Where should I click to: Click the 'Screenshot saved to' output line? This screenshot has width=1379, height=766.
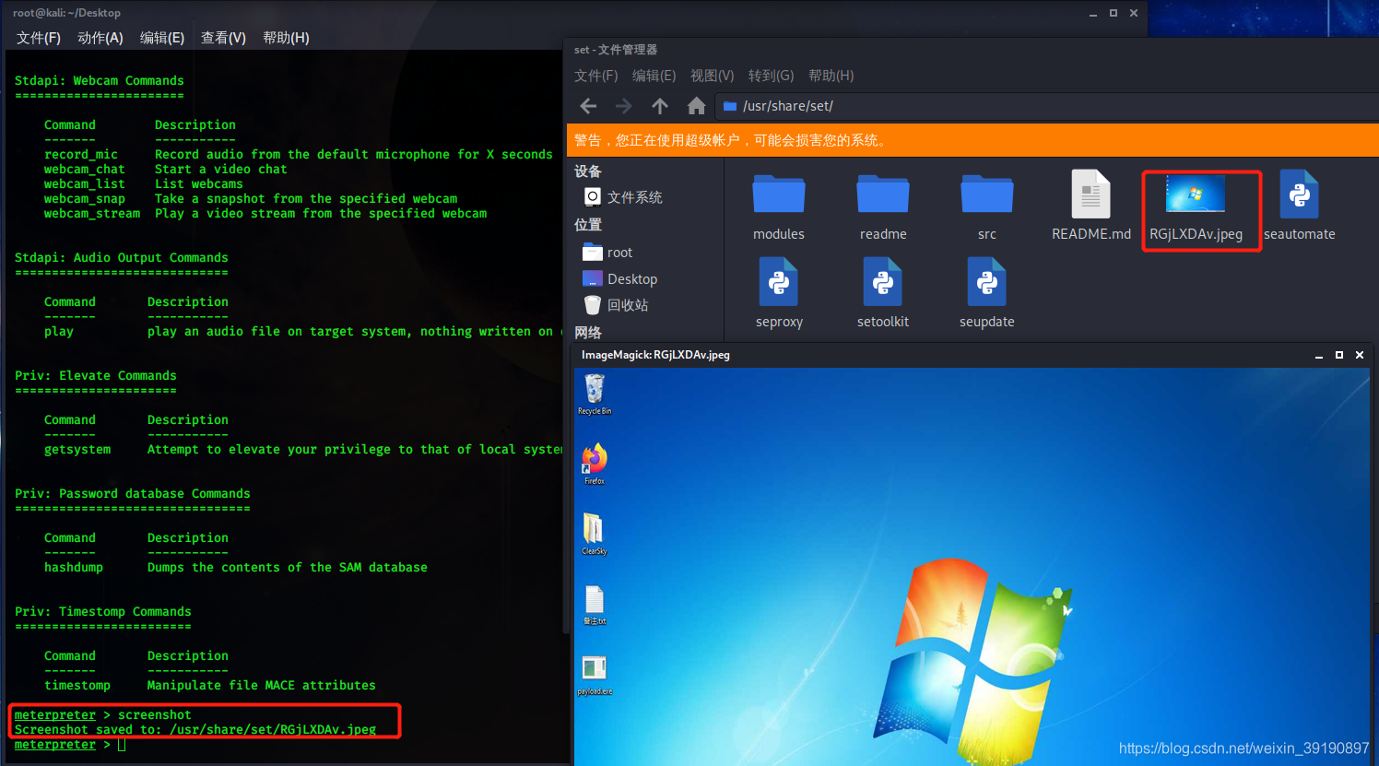[195, 730]
